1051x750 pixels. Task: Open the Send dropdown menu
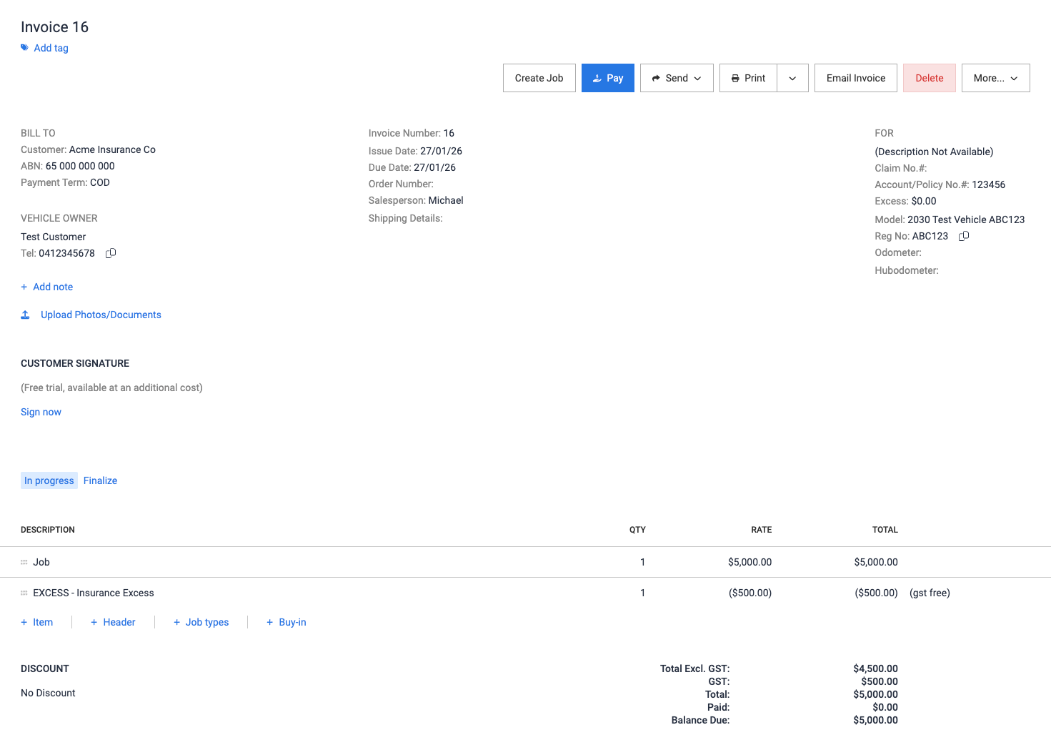677,78
